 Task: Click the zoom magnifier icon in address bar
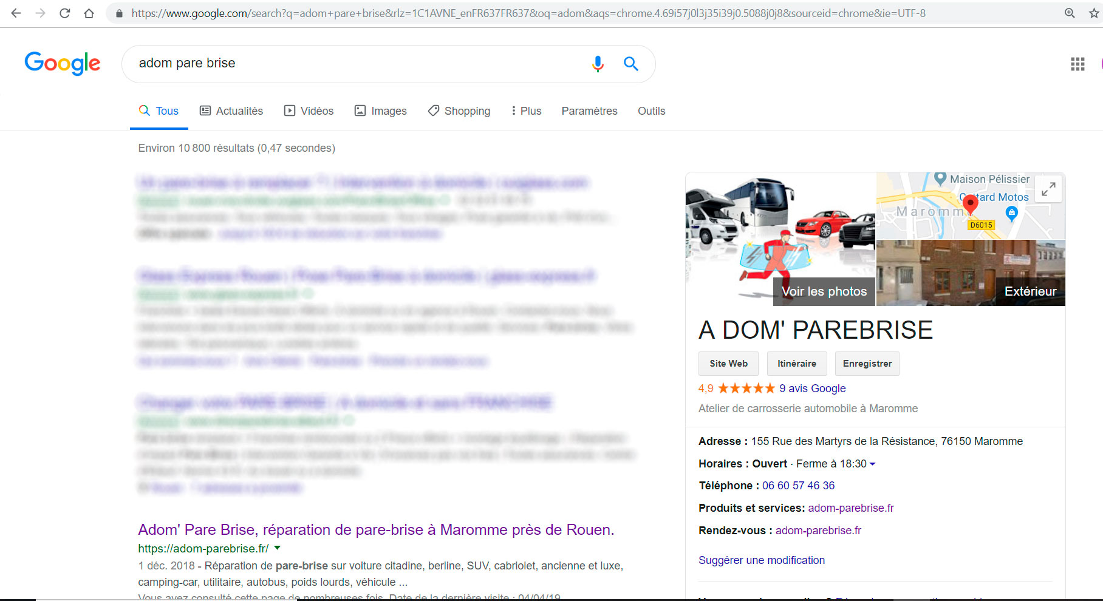coord(1070,13)
